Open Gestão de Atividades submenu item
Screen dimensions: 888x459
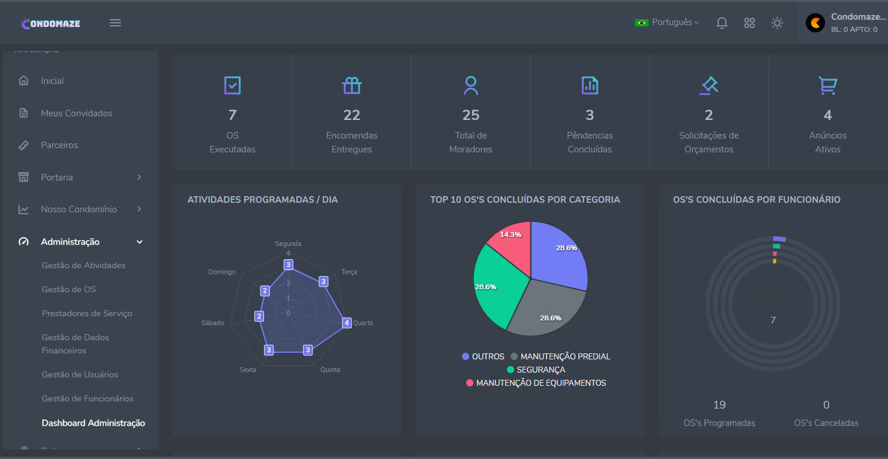[x=83, y=265]
